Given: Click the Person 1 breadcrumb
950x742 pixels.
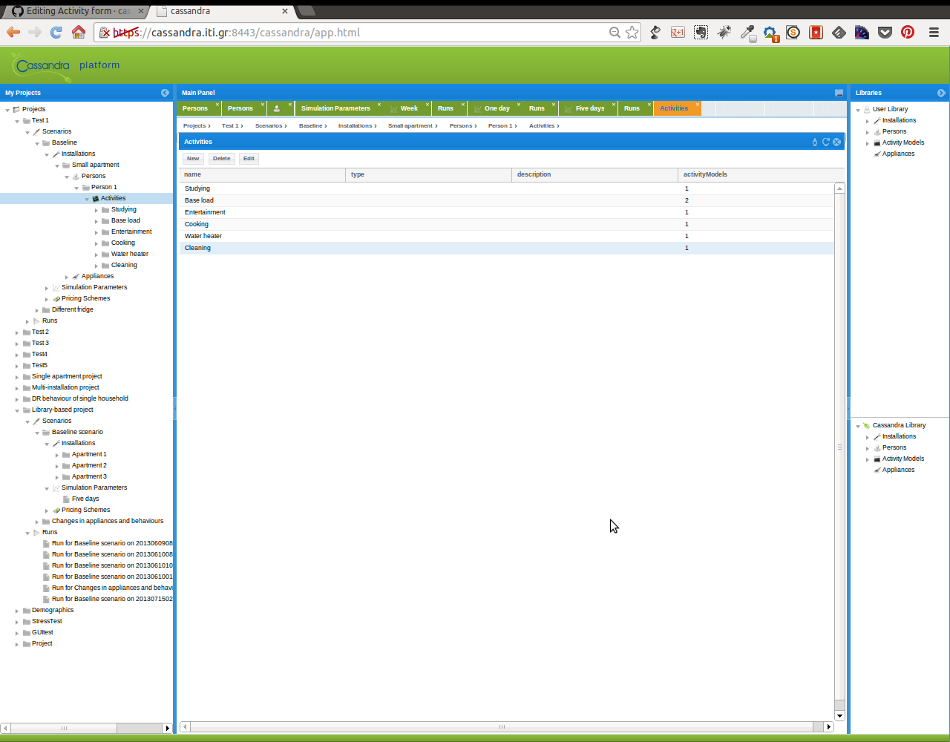Looking at the screenshot, I should tap(500, 126).
